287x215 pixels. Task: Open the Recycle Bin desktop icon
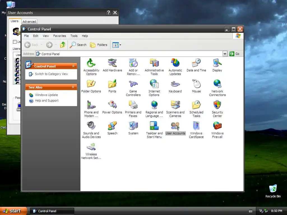(273, 191)
